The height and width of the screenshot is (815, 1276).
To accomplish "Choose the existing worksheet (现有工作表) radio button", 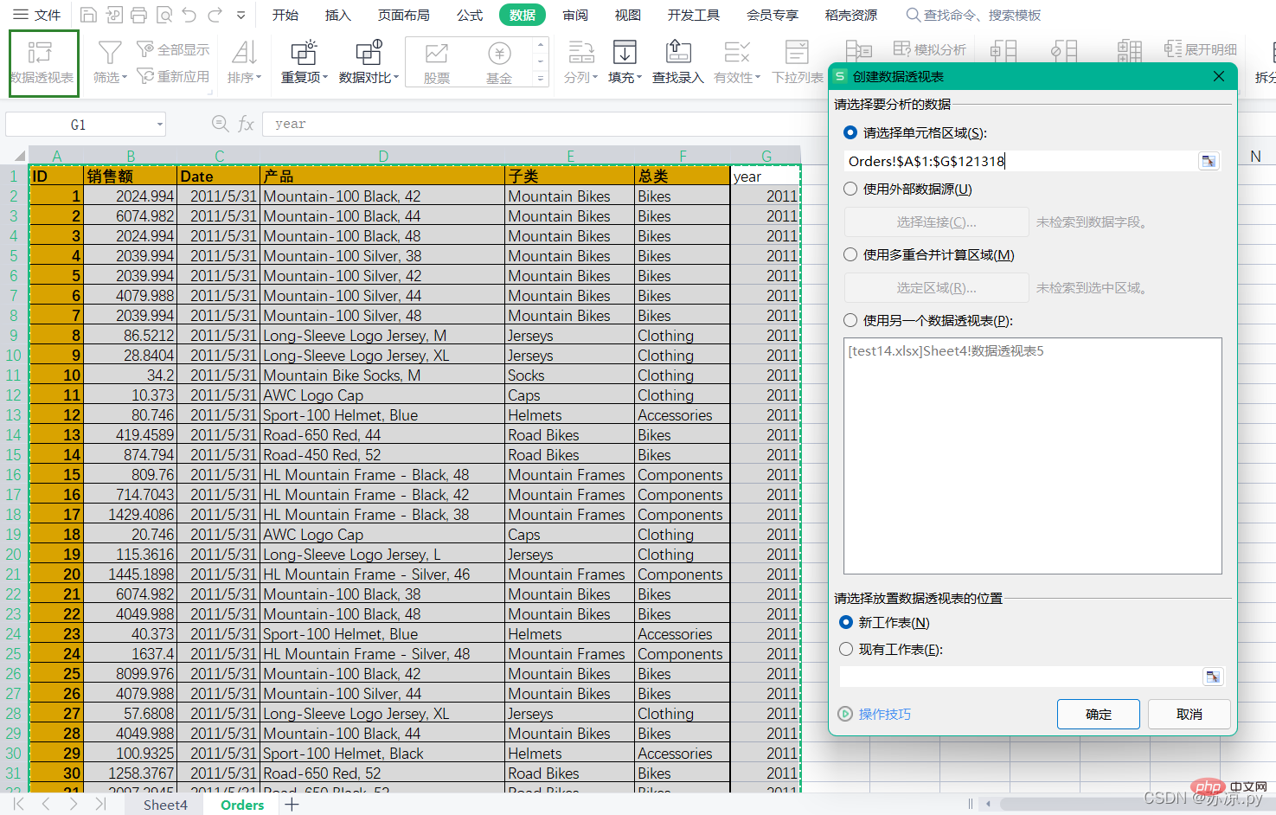I will click(846, 649).
